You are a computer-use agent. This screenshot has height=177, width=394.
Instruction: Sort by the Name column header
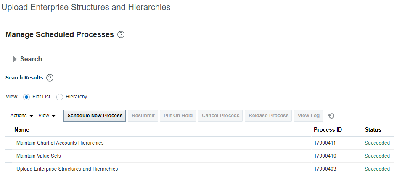(21, 130)
